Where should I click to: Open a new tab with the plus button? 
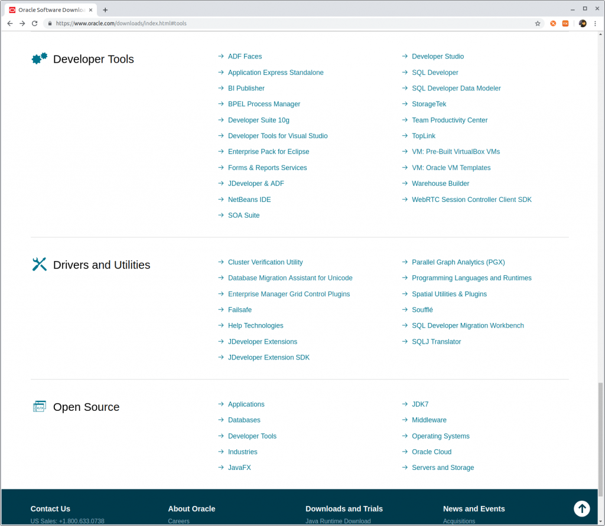point(105,10)
